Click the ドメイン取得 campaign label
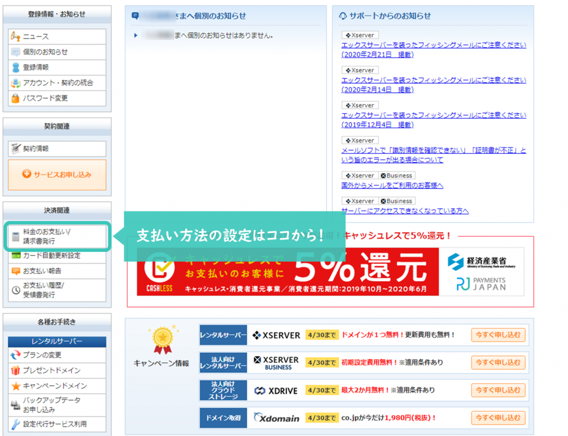Viewport: 568px width, 436px height. [223, 418]
